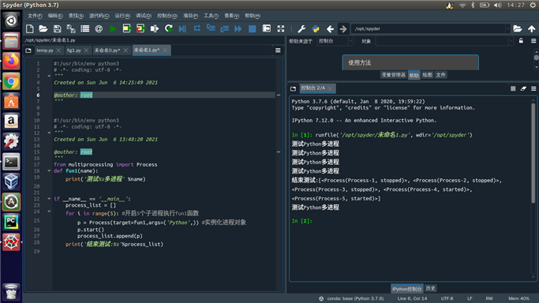Go back with the left arrow
539x303 pixels.
coord(330,29)
